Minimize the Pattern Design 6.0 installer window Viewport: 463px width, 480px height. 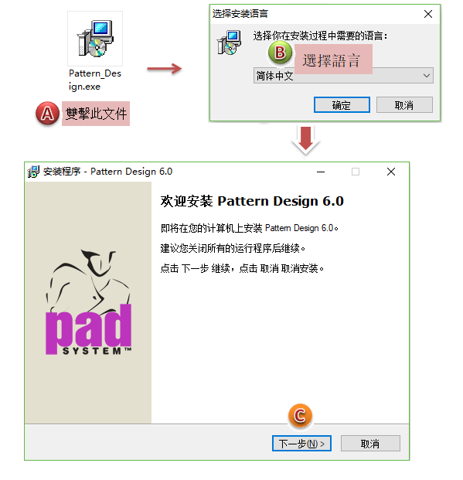pos(321,172)
